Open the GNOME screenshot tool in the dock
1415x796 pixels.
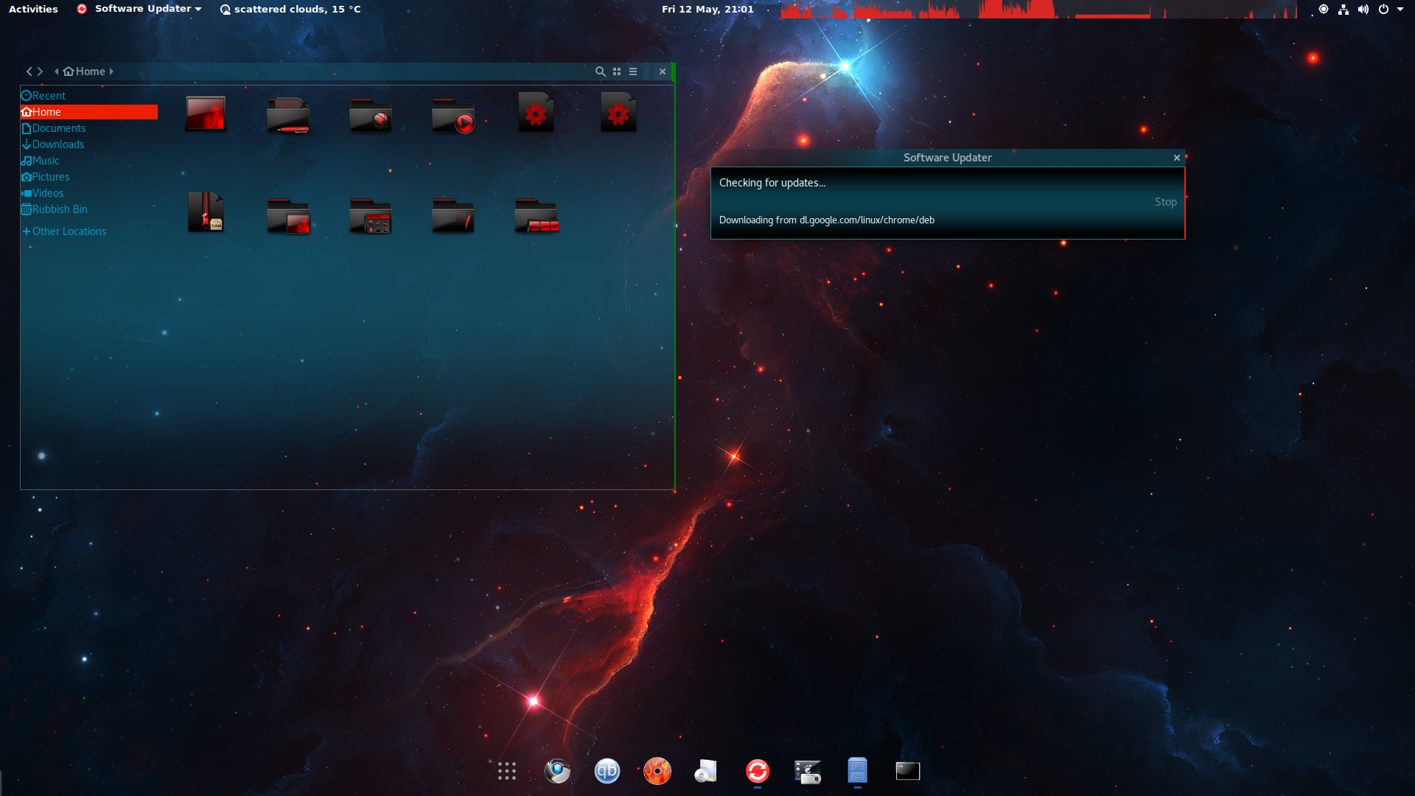(x=808, y=771)
